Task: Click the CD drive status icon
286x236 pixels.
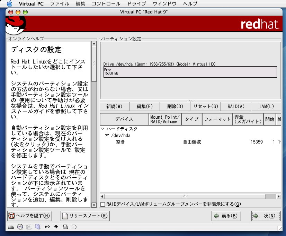Action: (x=20, y=227)
